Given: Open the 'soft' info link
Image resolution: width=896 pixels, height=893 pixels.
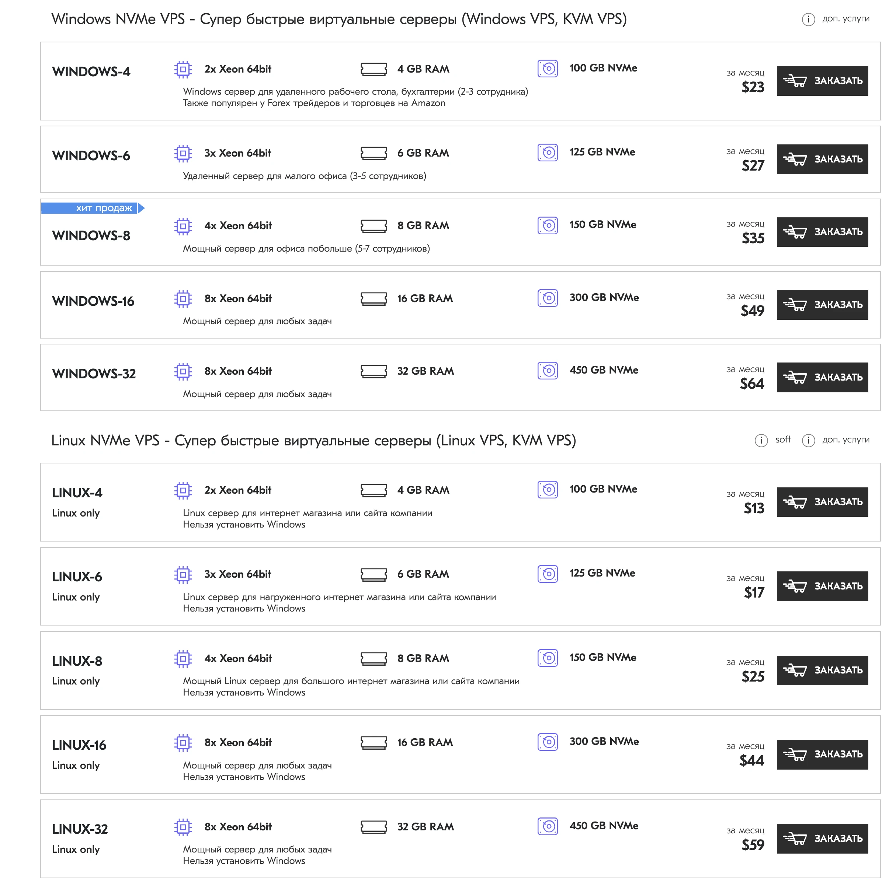Looking at the screenshot, I should [782, 440].
